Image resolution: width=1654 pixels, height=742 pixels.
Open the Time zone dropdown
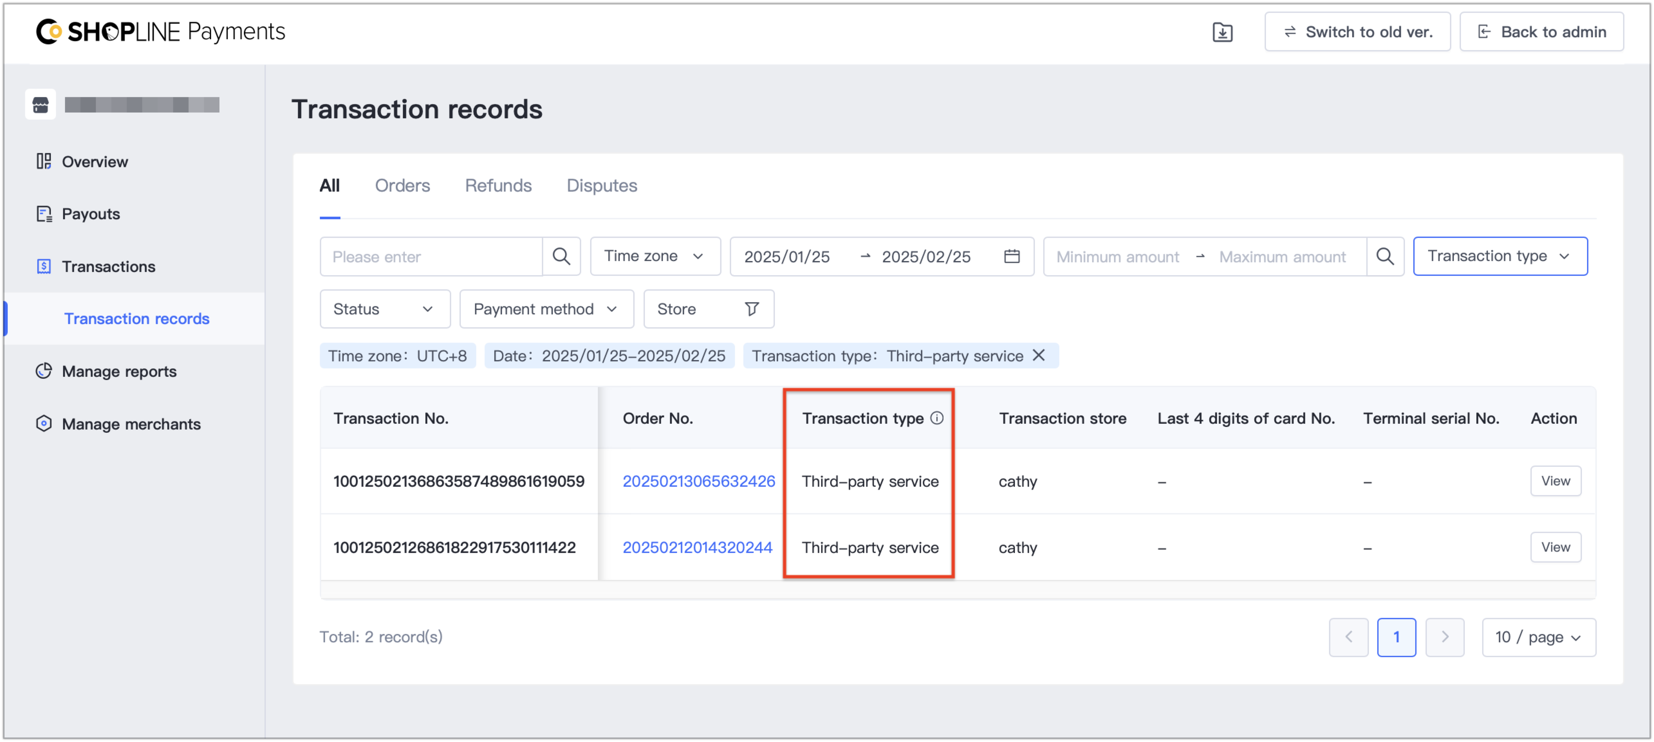tap(655, 257)
